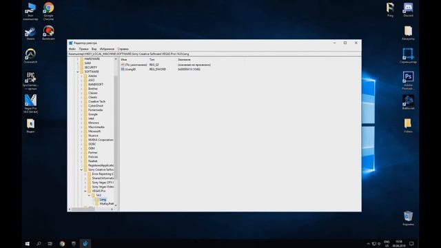The width and height of the screenshot is (441, 248).
Task: Launch Battle.net from the desktop
Action: coord(408,102)
